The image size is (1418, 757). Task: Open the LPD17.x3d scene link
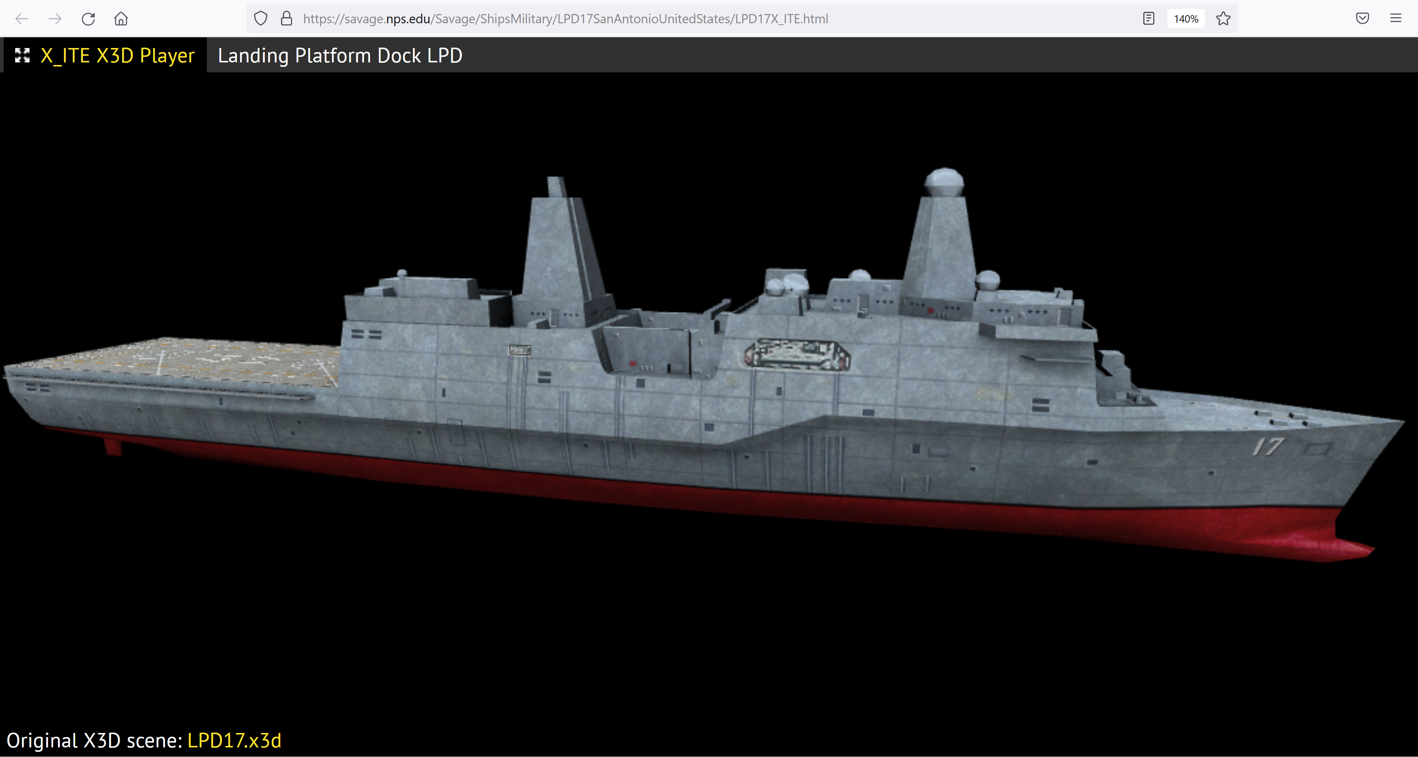pyautogui.click(x=234, y=740)
